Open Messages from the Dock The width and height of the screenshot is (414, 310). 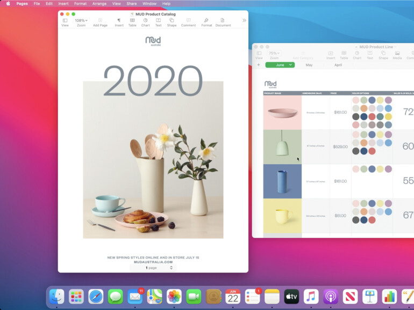click(116, 297)
